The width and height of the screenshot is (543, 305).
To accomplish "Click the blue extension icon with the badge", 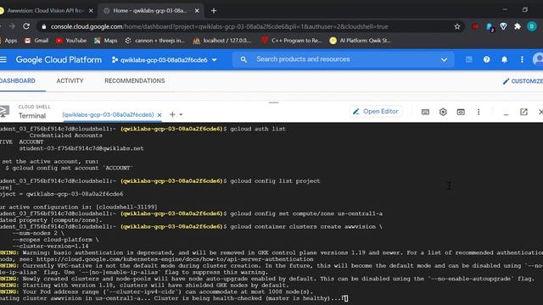I will click(490, 27).
